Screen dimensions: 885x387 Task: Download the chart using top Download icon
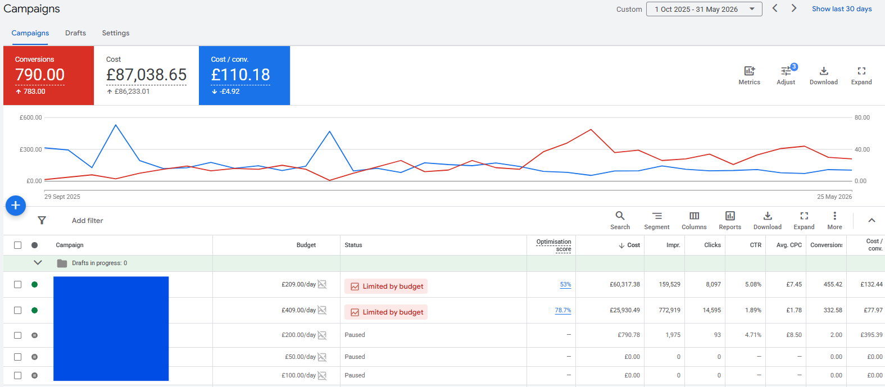pyautogui.click(x=824, y=71)
